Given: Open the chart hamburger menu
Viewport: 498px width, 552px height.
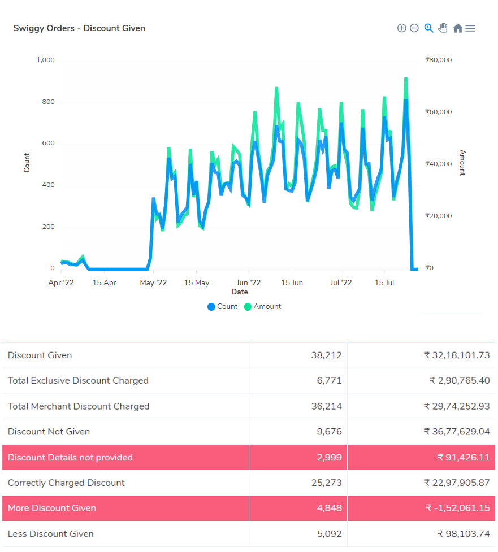Looking at the screenshot, I should 470,28.
